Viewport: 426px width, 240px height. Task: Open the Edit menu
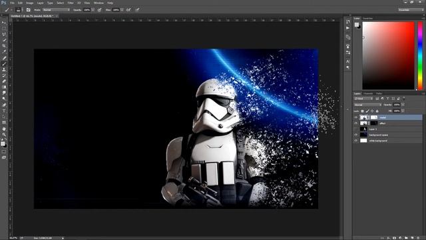click(20, 3)
